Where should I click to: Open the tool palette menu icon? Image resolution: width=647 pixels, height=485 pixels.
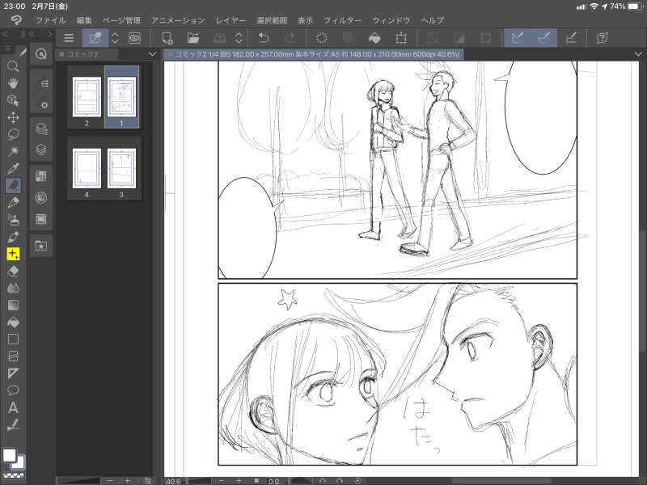(8, 48)
